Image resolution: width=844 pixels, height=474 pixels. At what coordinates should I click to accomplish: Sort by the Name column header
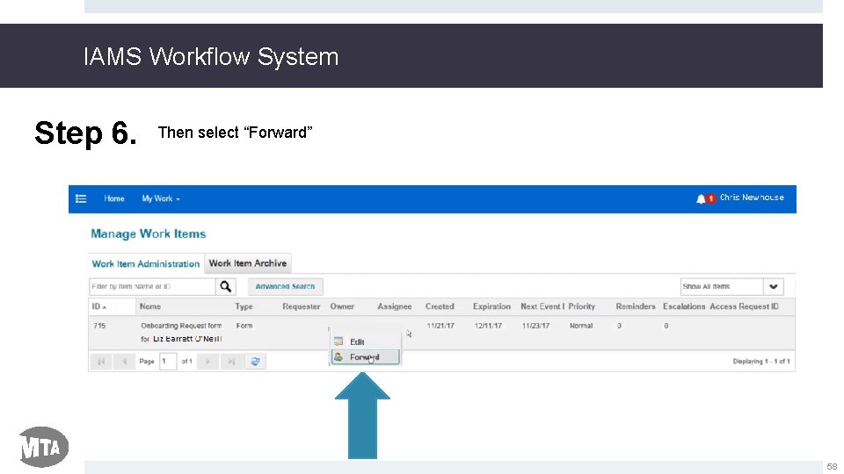150,306
